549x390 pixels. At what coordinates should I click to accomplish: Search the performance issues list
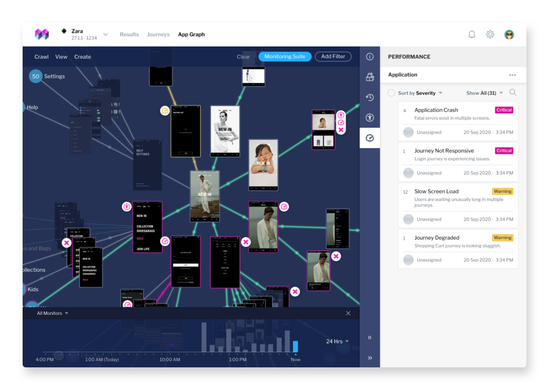513,93
